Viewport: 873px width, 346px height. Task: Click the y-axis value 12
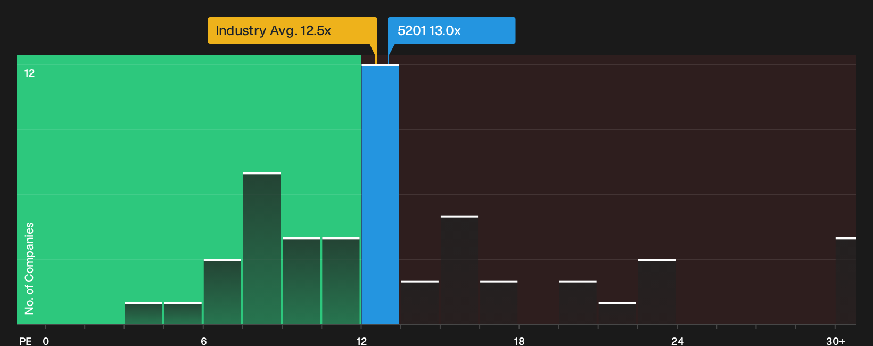click(x=29, y=73)
